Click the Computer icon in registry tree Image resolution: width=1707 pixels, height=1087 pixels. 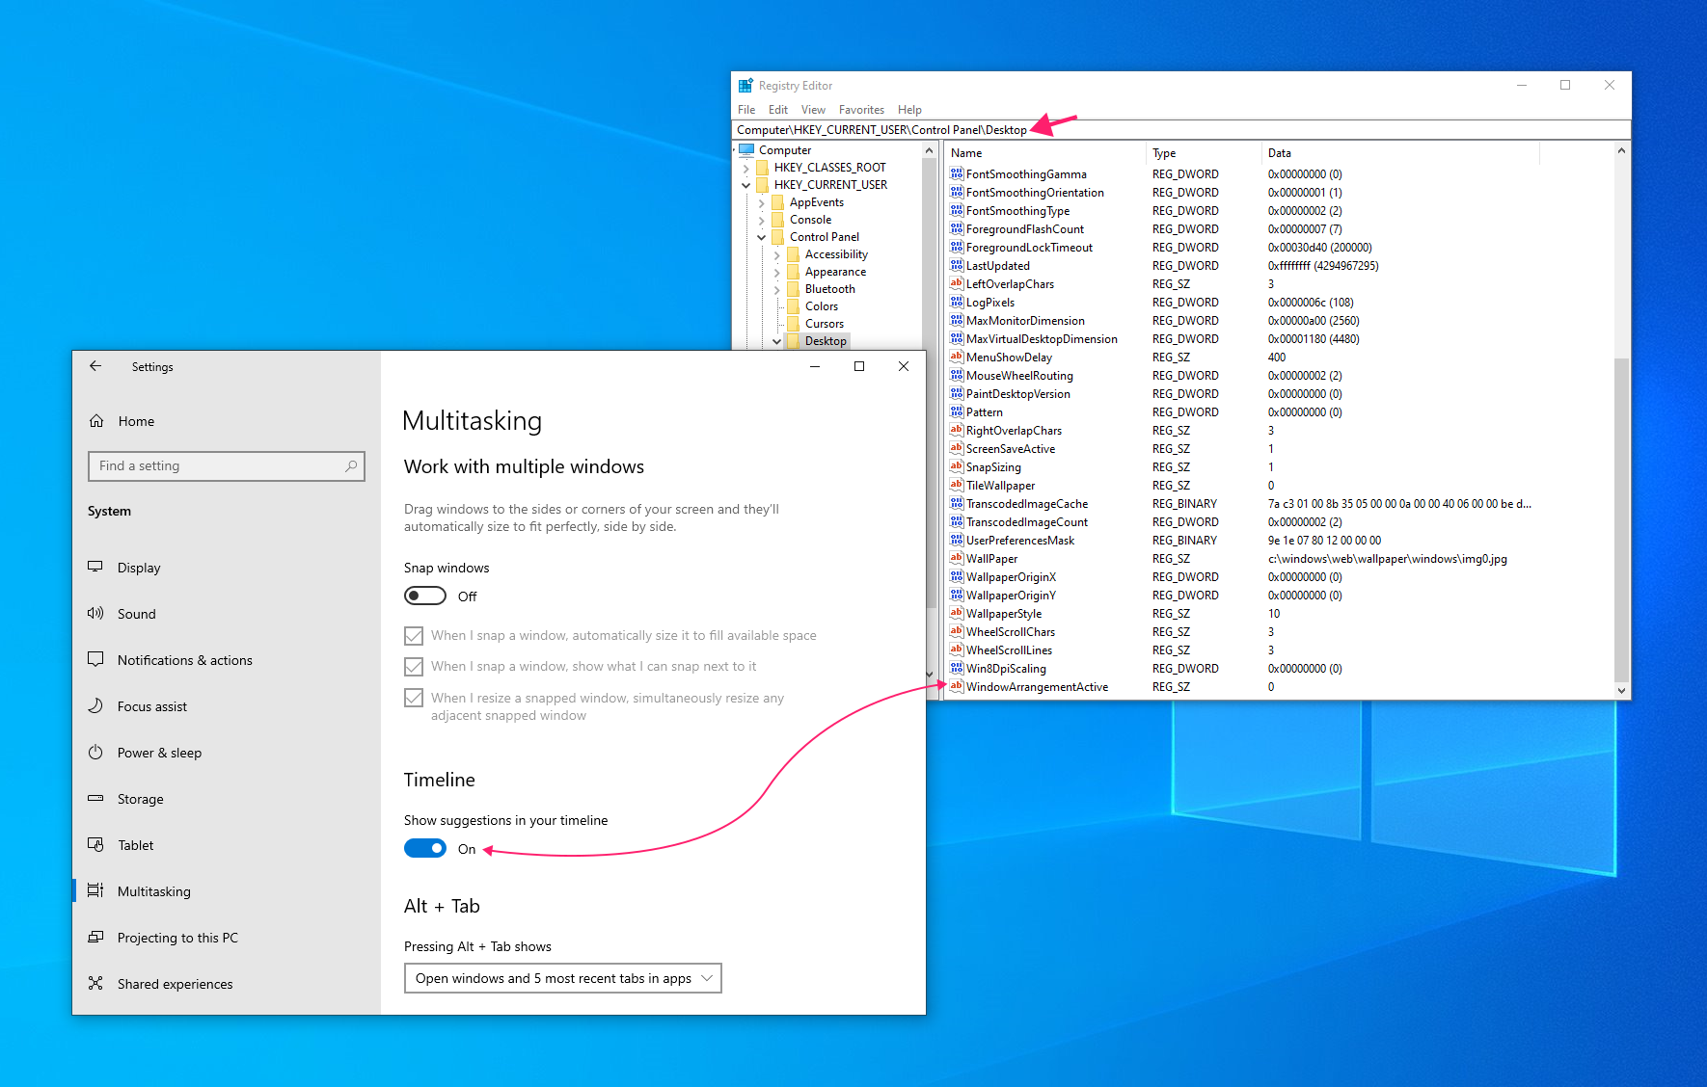pyautogui.click(x=746, y=149)
